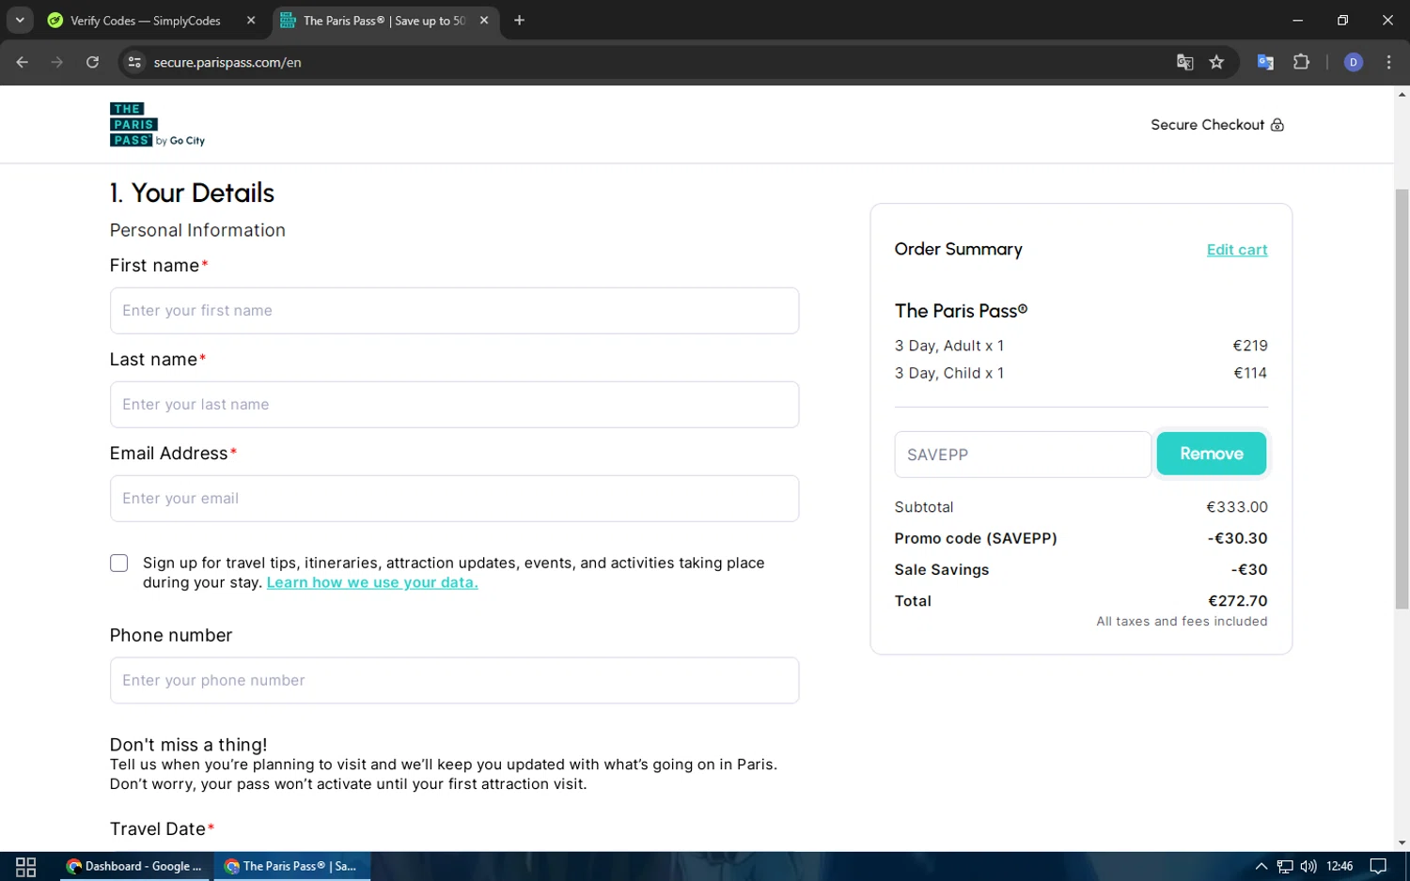The image size is (1410, 881).
Task: Focus the First name field
Action: [x=454, y=311]
